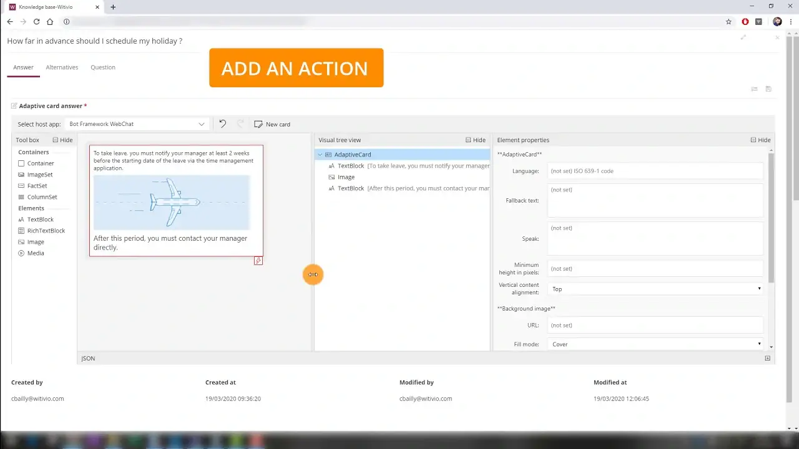Viewport: 799px width, 449px height.
Task: Click the New card button
Action: [x=272, y=124]
